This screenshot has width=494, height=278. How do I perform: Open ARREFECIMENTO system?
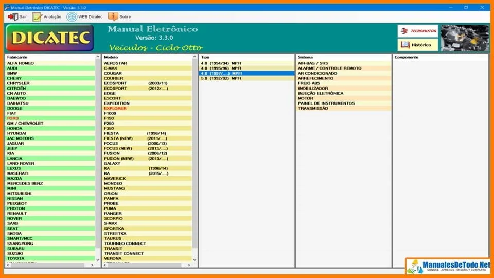click(x=344, y=78)
